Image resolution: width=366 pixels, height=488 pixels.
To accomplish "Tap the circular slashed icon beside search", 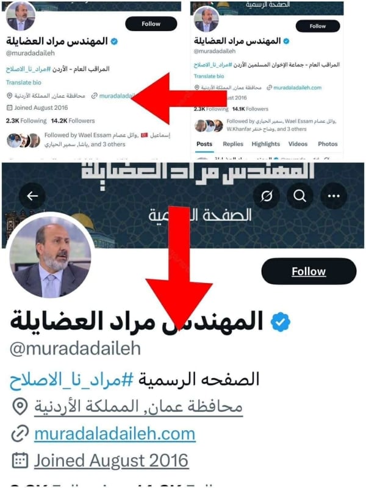I will [266, 196].
